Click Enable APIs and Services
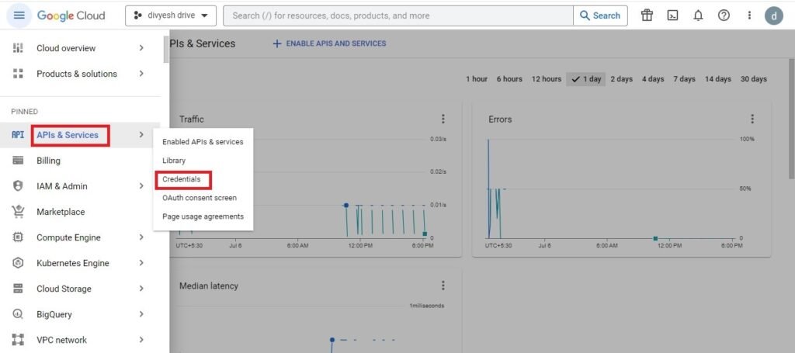Viewport: 795px width, 353px height. [x=329, y=43]
